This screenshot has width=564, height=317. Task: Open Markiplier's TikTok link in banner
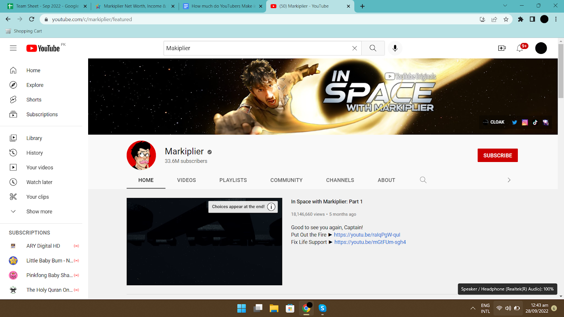coord(535,122)
